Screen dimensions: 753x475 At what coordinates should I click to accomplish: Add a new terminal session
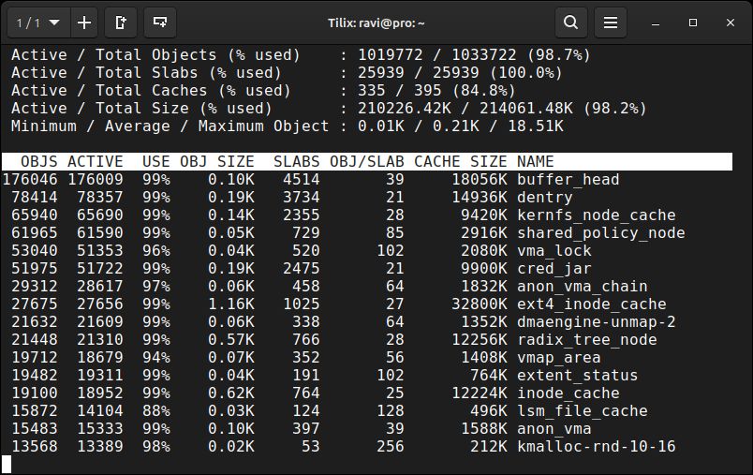click(x=84, y=22)
